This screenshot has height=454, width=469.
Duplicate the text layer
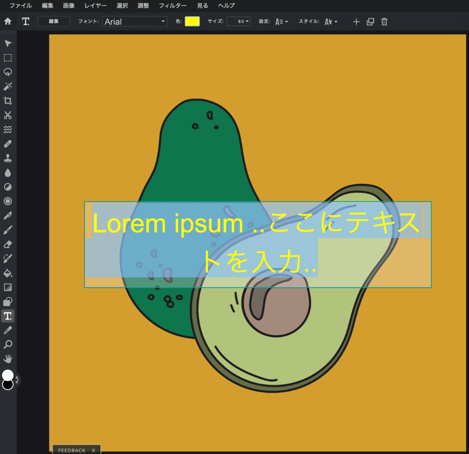370,22
